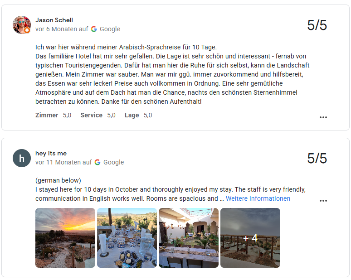Expand the review with "Weitere Informationen"
The width and height of the screenshot is (351, 280).
[x=258, y=198]
